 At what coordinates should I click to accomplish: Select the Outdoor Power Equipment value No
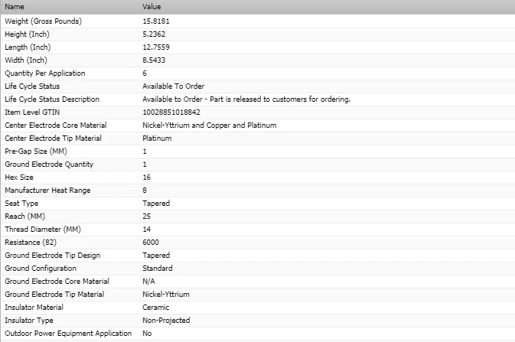point(147,334)
